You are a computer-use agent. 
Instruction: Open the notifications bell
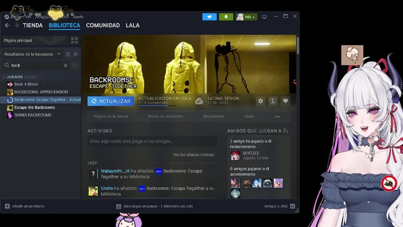[x=226, y=17]
